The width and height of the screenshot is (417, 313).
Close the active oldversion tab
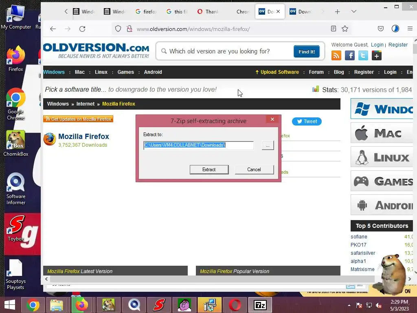[278, 12]
